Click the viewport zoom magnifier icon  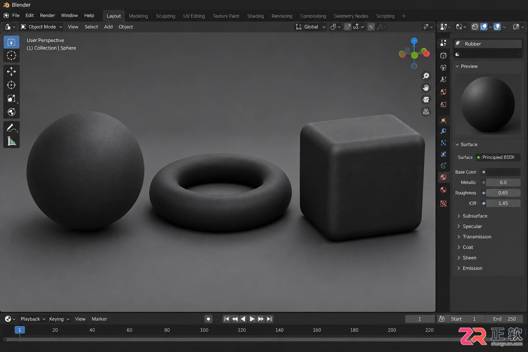[426, 76]
